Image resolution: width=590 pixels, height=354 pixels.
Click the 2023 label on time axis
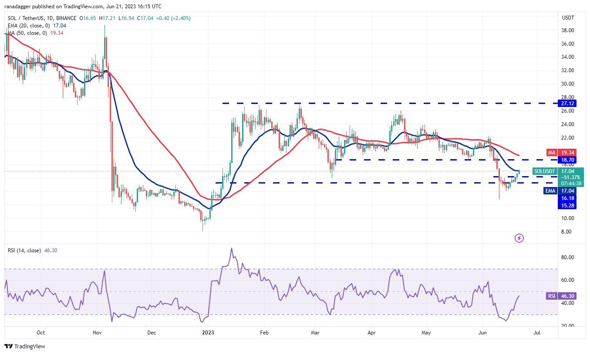click(x=208, y=333)
